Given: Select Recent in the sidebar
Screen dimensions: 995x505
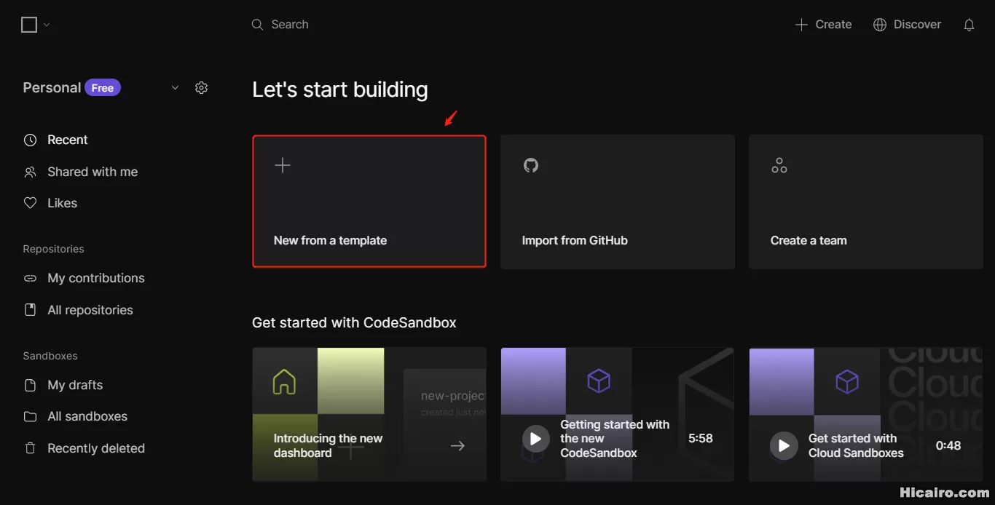Looking at the screenshot, I should click(x=68, y=140).
